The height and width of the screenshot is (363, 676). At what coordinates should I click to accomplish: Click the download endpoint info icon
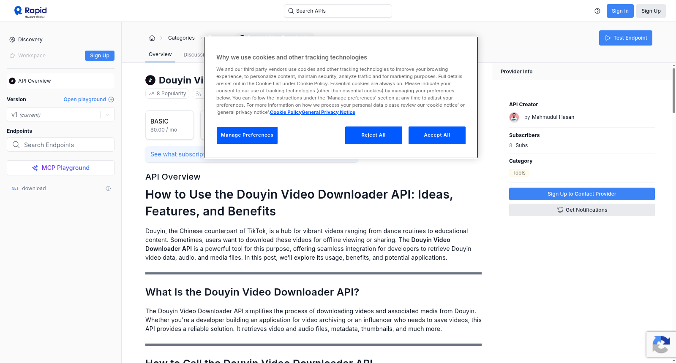pos(108,188)
